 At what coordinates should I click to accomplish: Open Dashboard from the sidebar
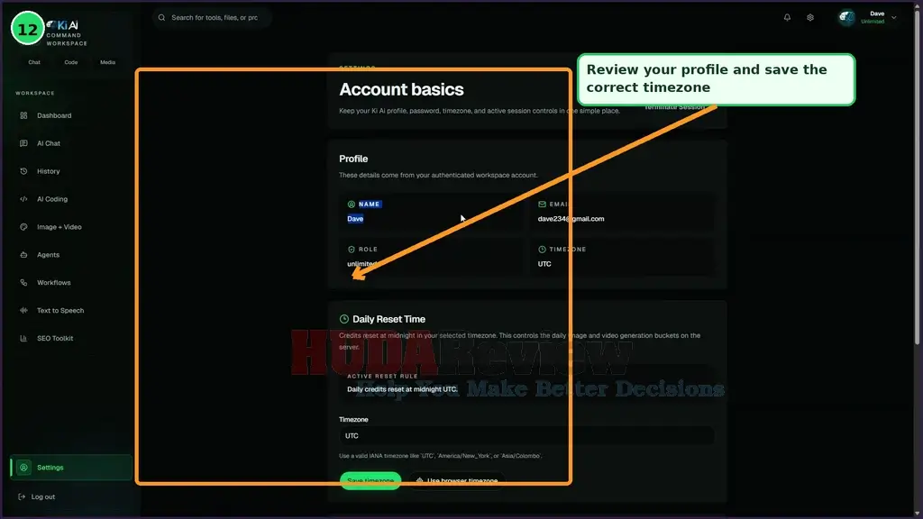pos(70,115)
